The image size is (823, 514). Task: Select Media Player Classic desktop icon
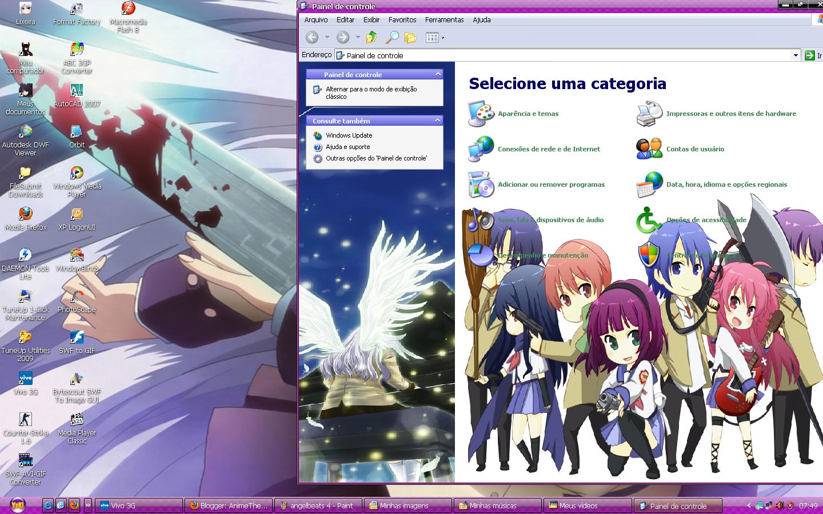[77, 428]
